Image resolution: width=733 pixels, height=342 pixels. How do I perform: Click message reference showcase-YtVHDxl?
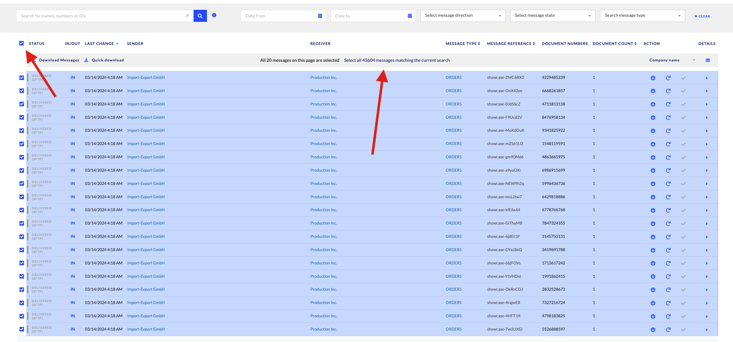tap(504, 276)
